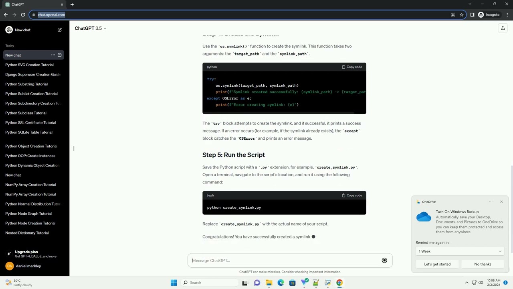This screenshot has height=289, width=513.
Task: Click the browser back arrow
Action: [6, 15]
